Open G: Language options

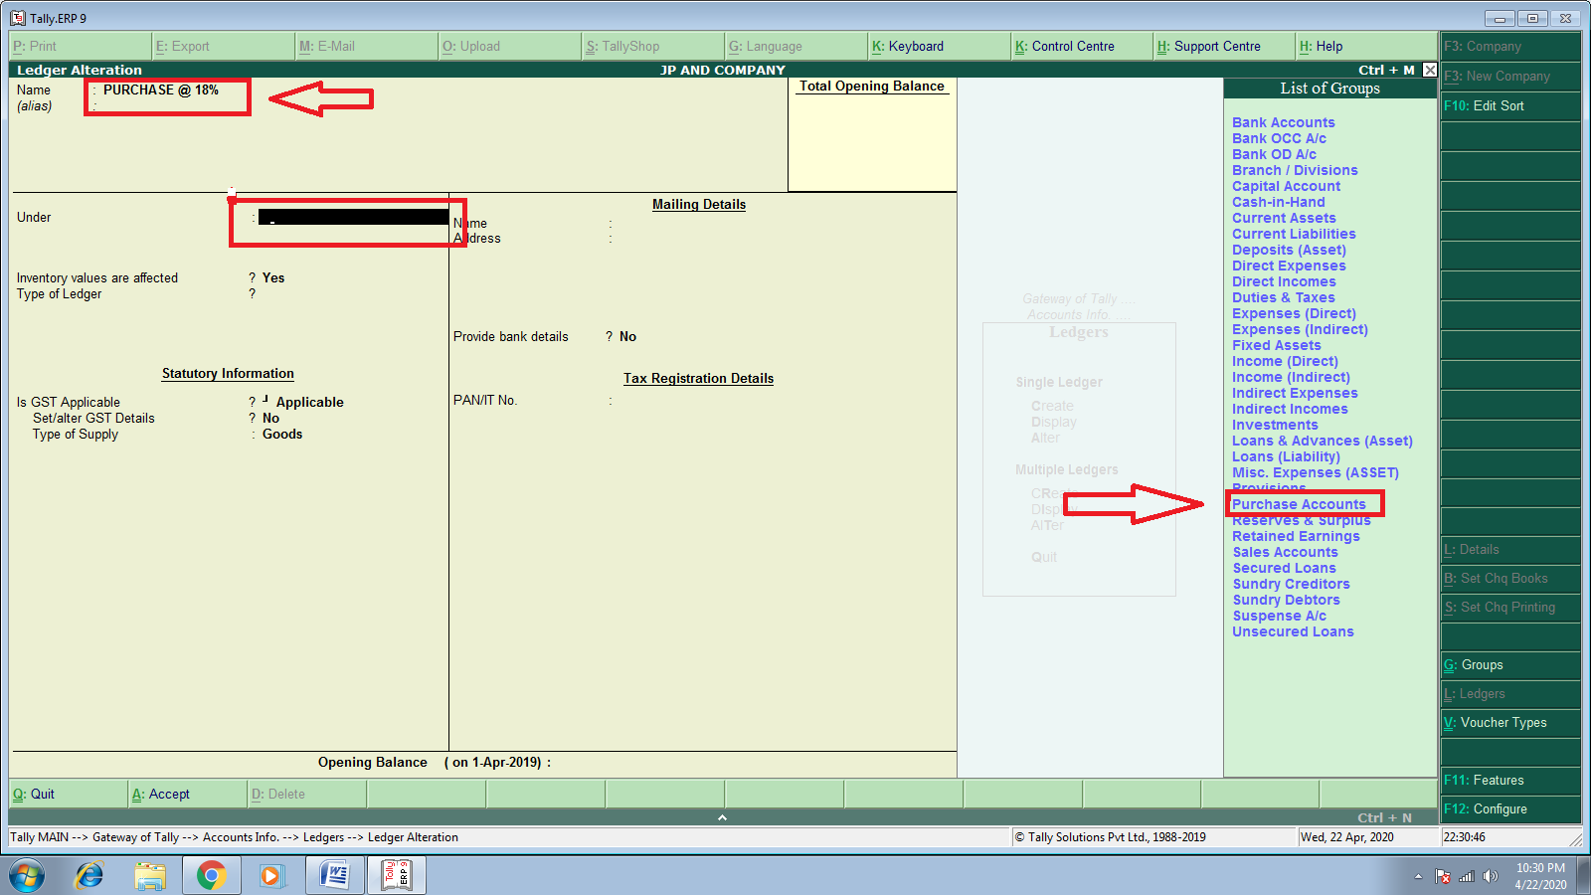click(x=795, y=46)
